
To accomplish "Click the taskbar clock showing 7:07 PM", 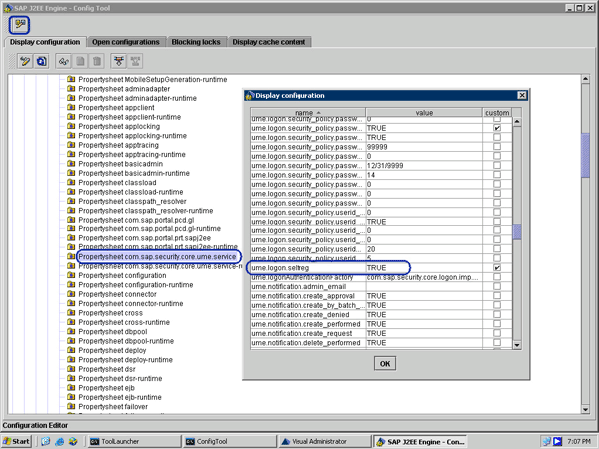I will coord(579,442).
